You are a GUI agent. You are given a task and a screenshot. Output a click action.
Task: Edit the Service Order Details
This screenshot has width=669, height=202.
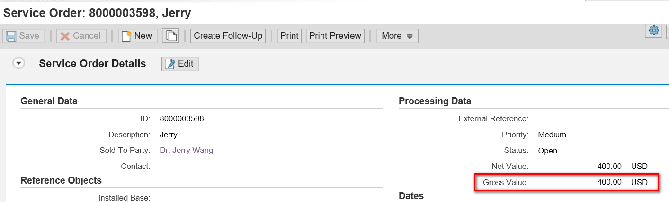pyautogui.click(x=180, y=64)
